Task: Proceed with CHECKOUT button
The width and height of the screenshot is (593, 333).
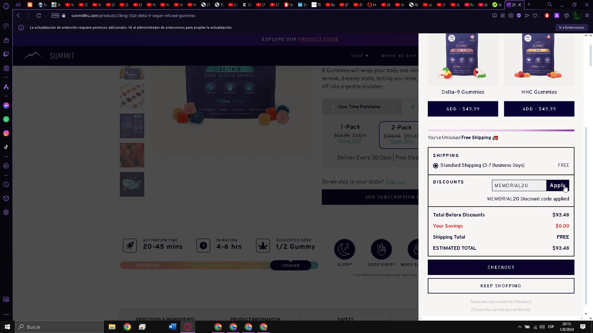Action: pos(501,267)
